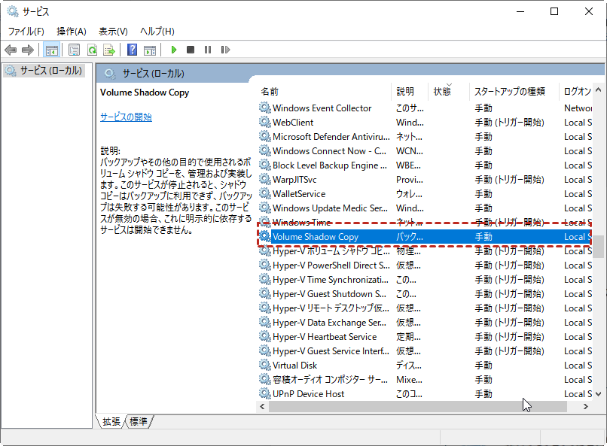607x446 pixels.
Task: Click the Forward arrow toolbar icon
Action: pos(27,50)
